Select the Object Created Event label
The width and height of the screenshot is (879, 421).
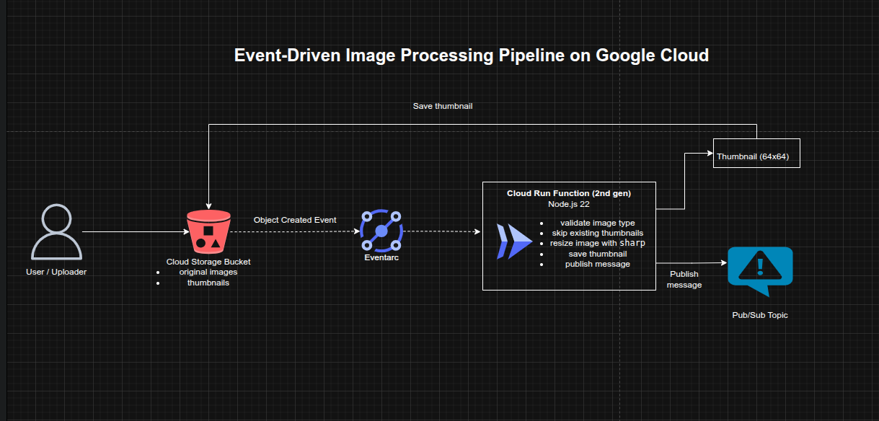pyautogui.click(x=296, y=220)
